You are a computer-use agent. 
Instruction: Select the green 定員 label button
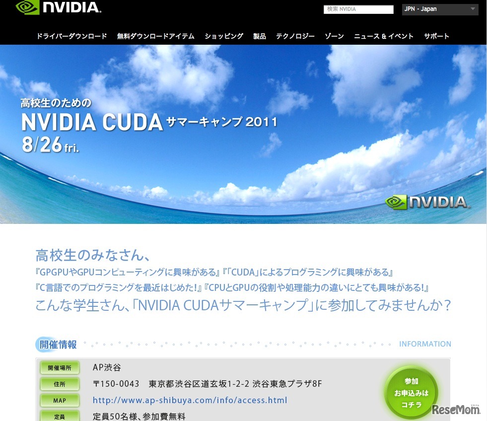click(60, 416)
